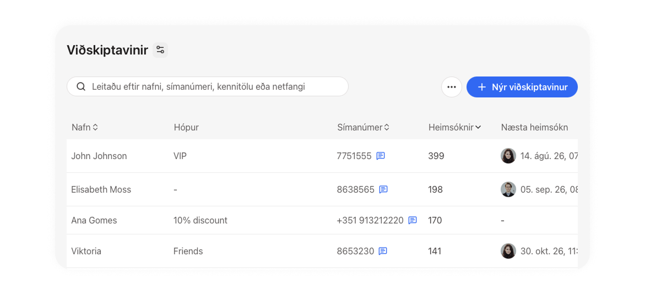Toggle Heimsóknir column sort order
The image size is (645, 295).
coord(454,127)
